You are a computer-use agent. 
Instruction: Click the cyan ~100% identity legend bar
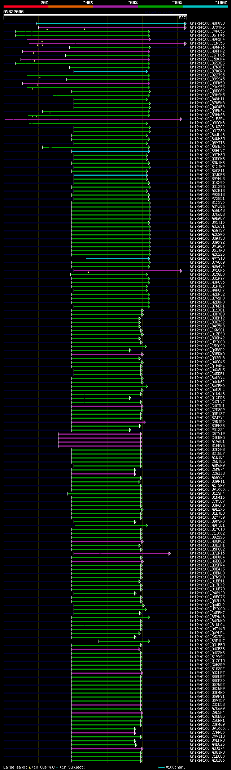click(205, 7)
